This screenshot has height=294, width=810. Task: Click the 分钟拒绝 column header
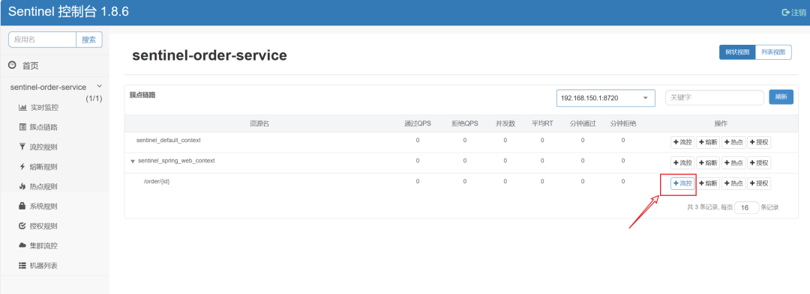click(x=623, y=123)
